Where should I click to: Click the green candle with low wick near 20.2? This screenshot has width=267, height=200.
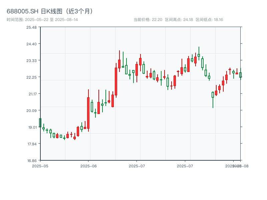213,95
